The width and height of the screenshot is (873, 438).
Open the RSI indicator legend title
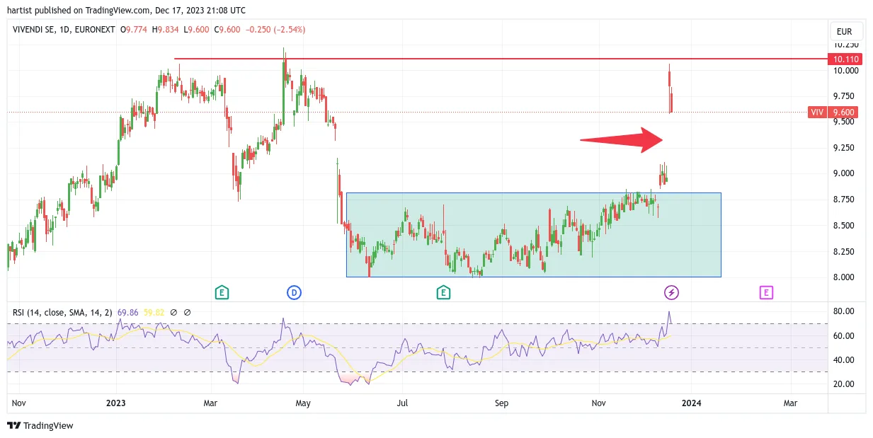62,312
